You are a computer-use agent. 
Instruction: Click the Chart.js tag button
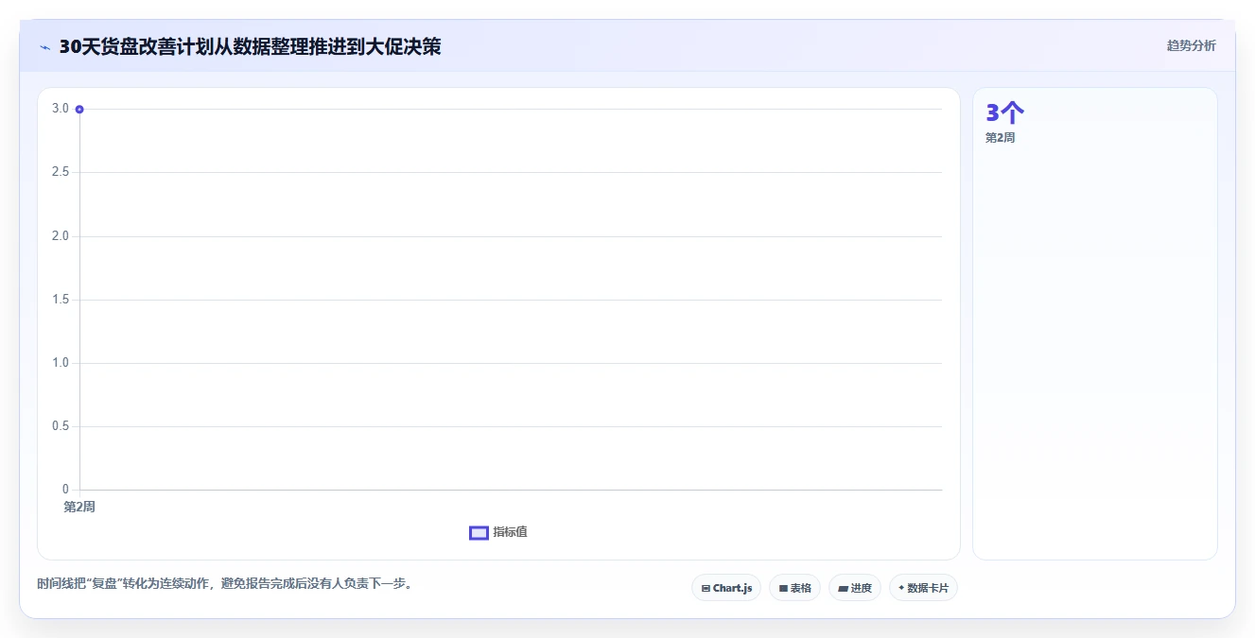pyautogui.click(x=726, y=588)
